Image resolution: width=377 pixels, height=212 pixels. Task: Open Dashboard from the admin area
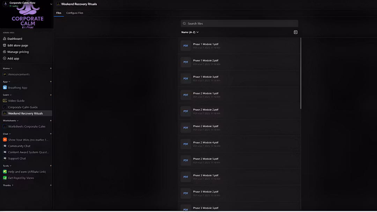(x=15, y=39)
